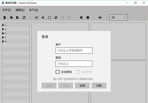Viewport: 148px width, 103px height.
Task: Select the move cross-arrows tool
Action: pos(43,18)
